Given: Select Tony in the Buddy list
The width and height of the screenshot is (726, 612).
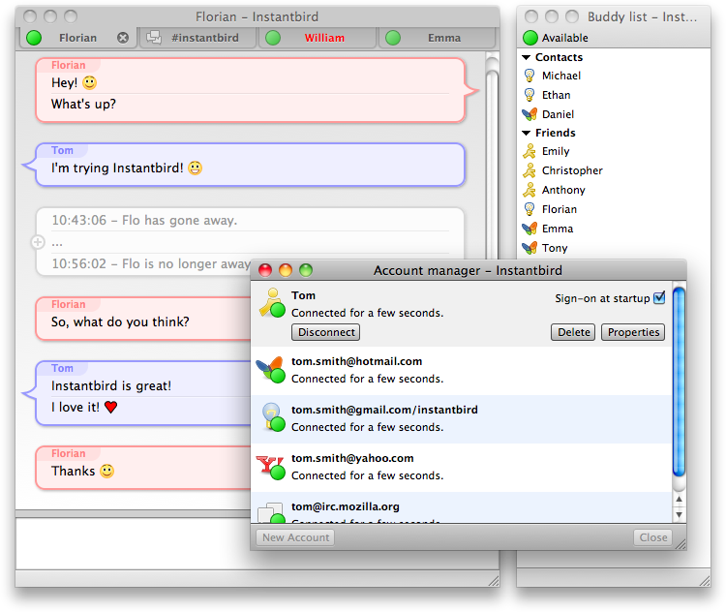Looking at the screenshot, I should 616,248.
